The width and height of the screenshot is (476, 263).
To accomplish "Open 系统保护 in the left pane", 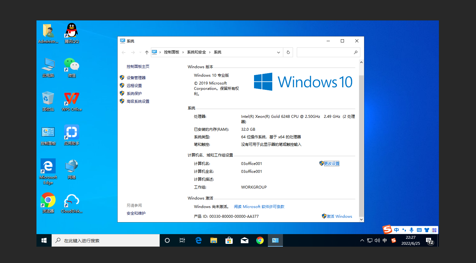I will point(134,93).
